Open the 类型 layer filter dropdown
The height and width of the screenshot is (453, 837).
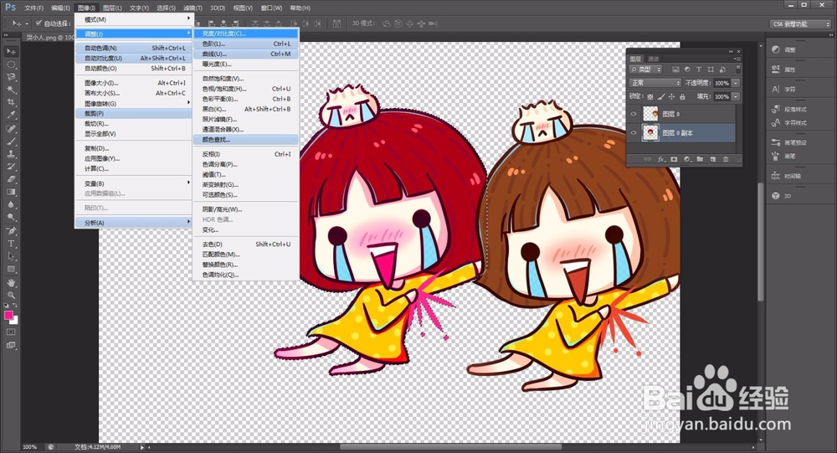point(646,69)
